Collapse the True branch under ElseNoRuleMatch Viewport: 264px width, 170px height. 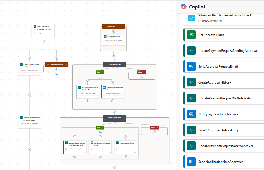[x=103, y=72]
